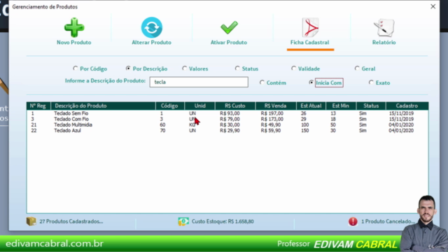448x252 pixels.
Task: Click the code 60 cell
Action: 162,125
